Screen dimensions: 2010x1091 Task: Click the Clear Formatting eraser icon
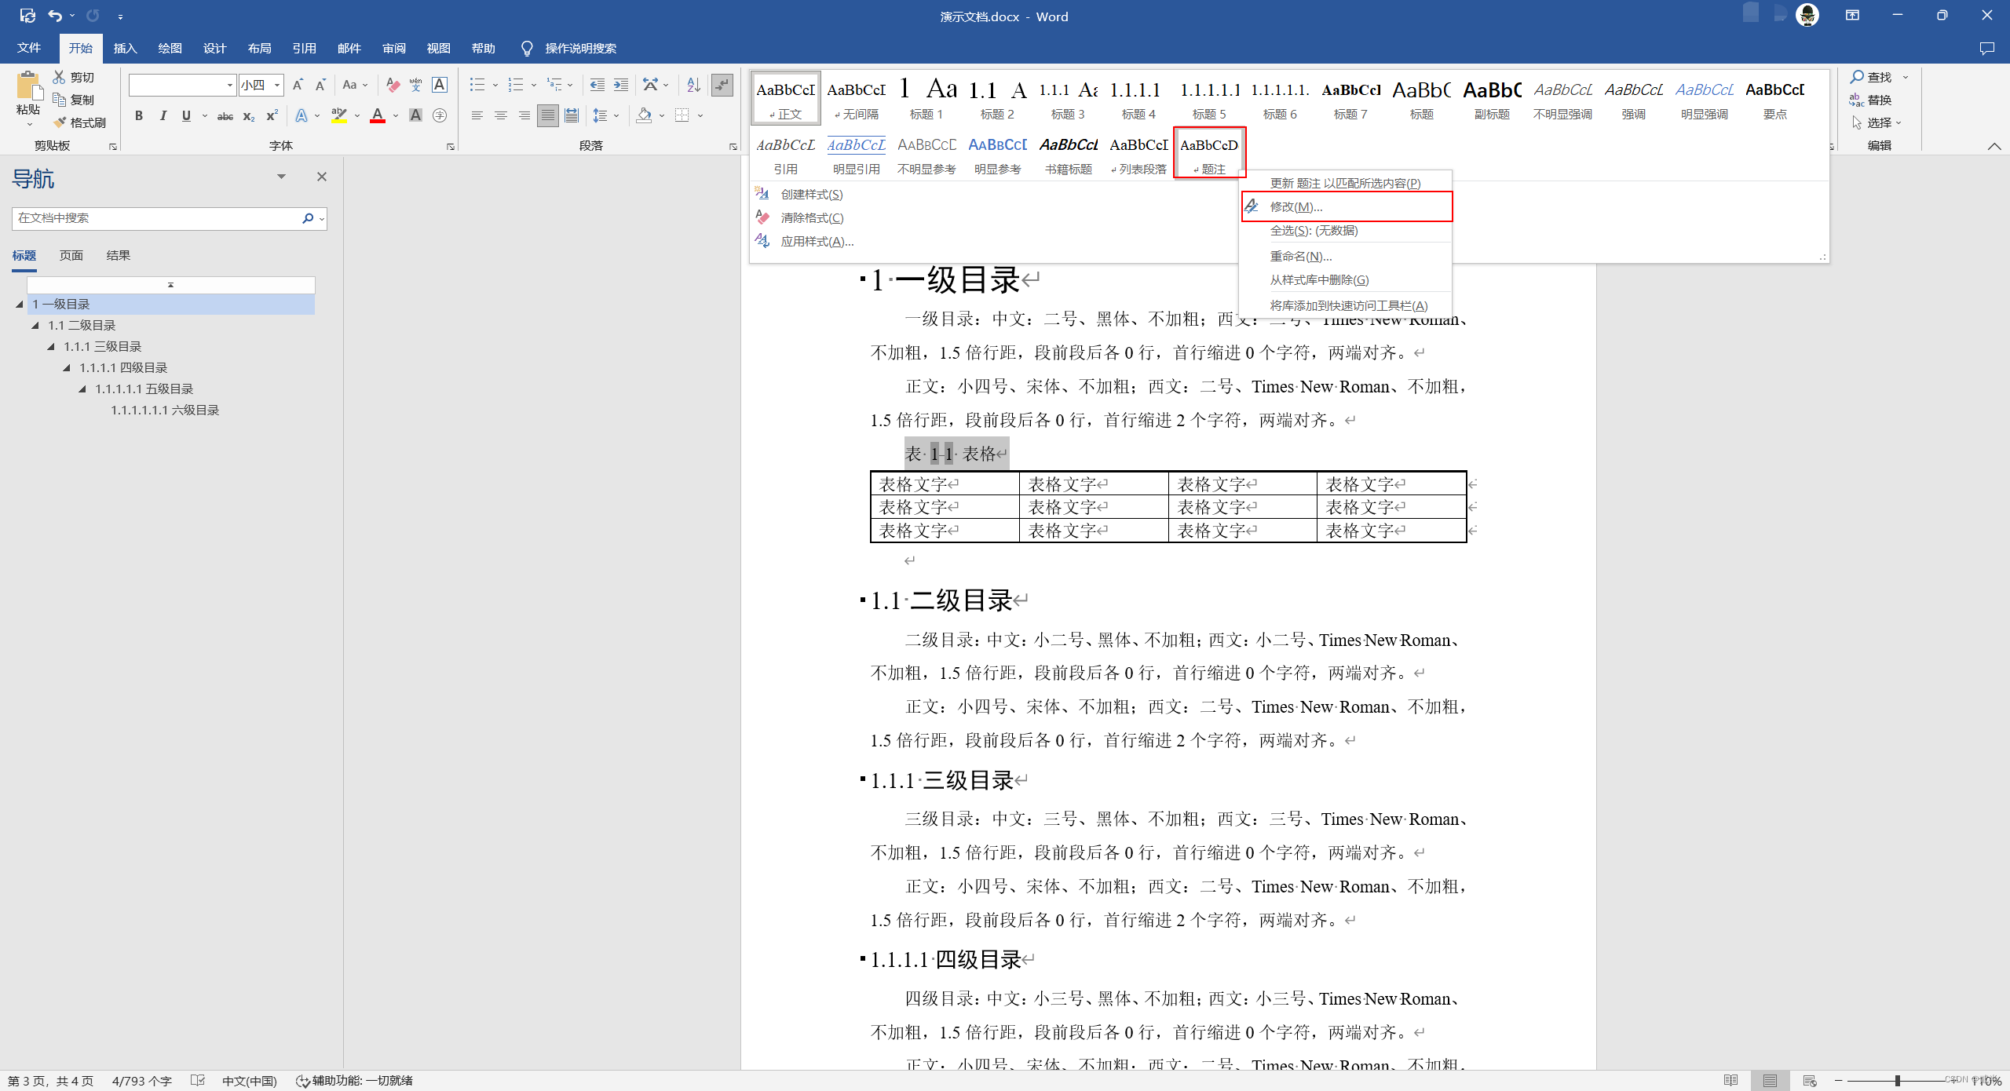[393, 85]
